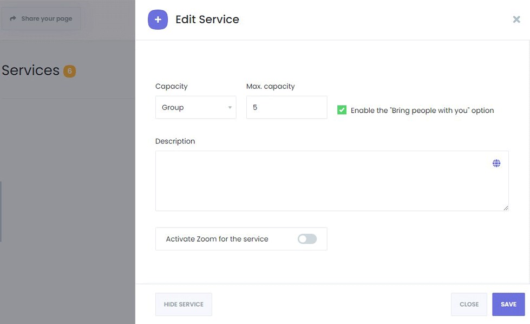The height and width of the screenshot is (324, 530).
Task: Toggle the Activate Zoom switch on
Action: (307, 239)
